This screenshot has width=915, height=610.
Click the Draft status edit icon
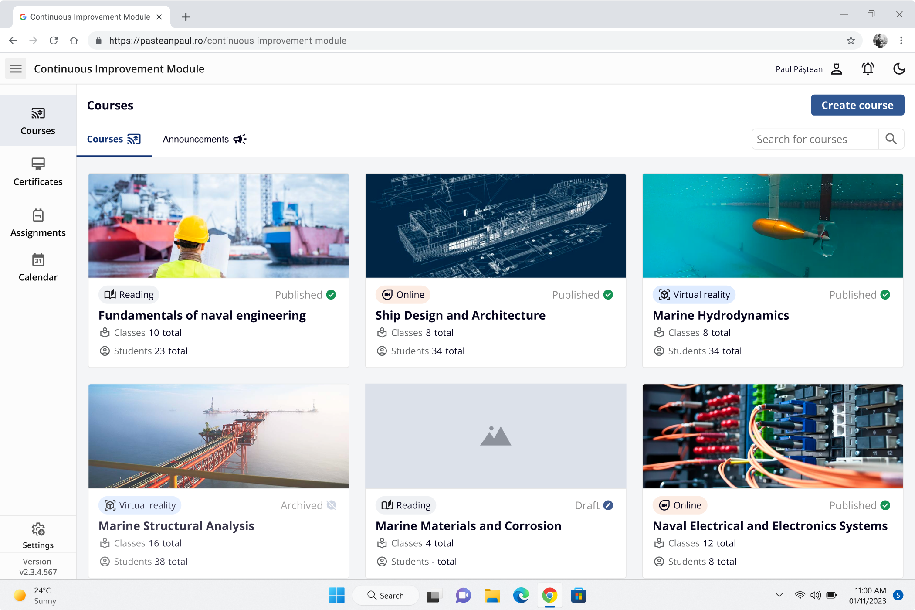608,505
